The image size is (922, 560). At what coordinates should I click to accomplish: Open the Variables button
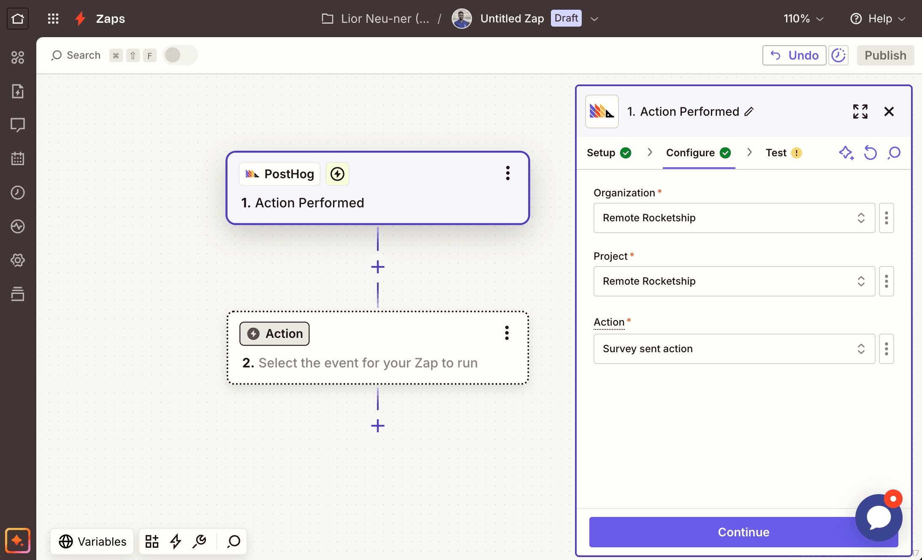[x=92, y=541]
